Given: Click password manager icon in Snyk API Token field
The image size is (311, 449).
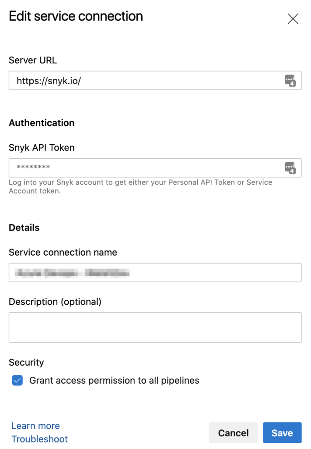Looking at the screenshot, I should [x=290, y=167].
